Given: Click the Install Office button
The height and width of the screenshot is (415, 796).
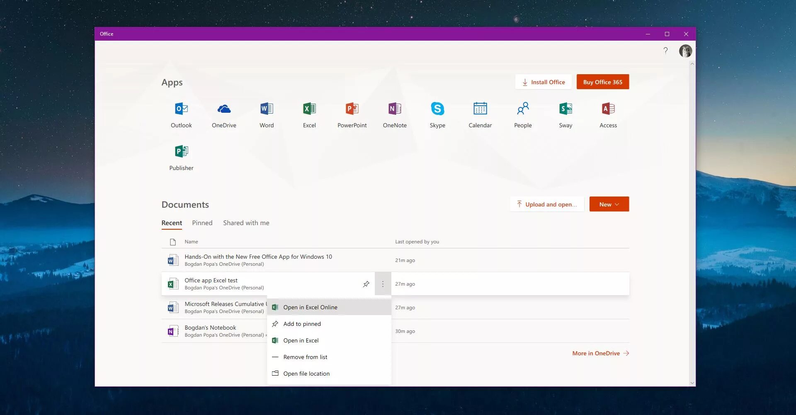Looking at the screenshot, I should [544, 82].
